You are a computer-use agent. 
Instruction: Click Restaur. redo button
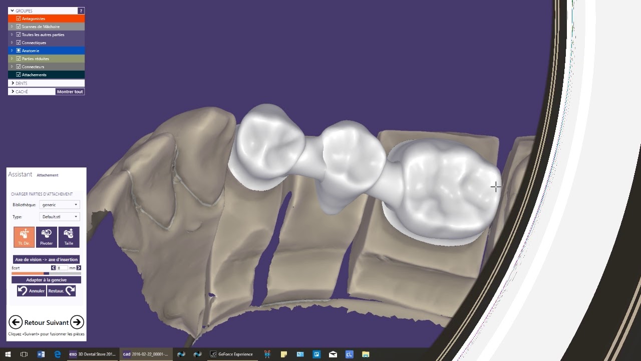pos(61,291)
